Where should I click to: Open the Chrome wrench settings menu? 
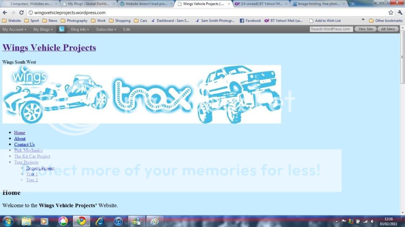[x=399, y=13]
